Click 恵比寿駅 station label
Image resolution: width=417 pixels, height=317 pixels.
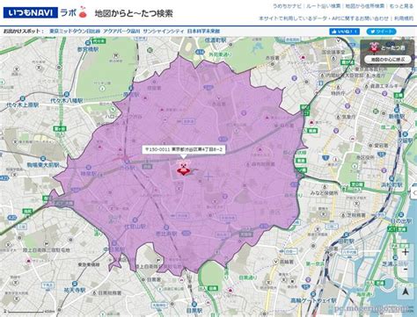click(x=167, y=234)
